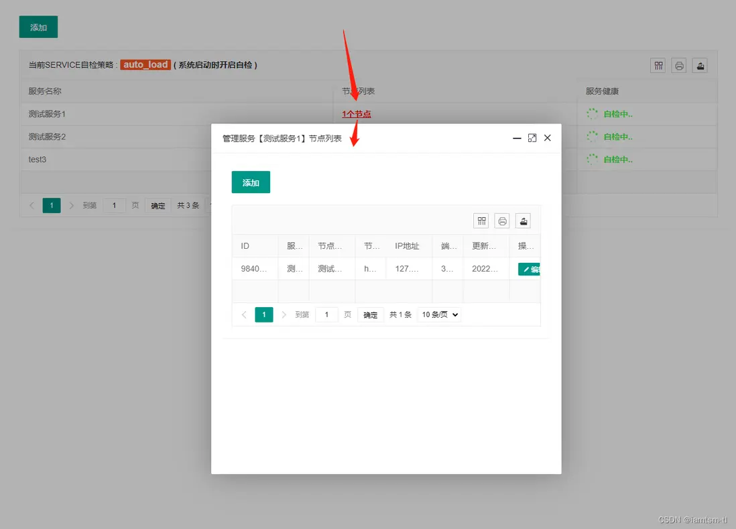This screenshot has height=529, width=736.
Task: Click the export icon in the background service table
Action: tap(700, 65)
